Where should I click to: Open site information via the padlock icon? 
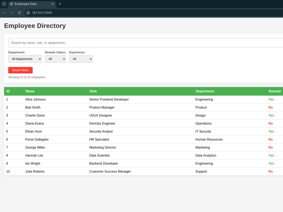[x=28, y=13]
